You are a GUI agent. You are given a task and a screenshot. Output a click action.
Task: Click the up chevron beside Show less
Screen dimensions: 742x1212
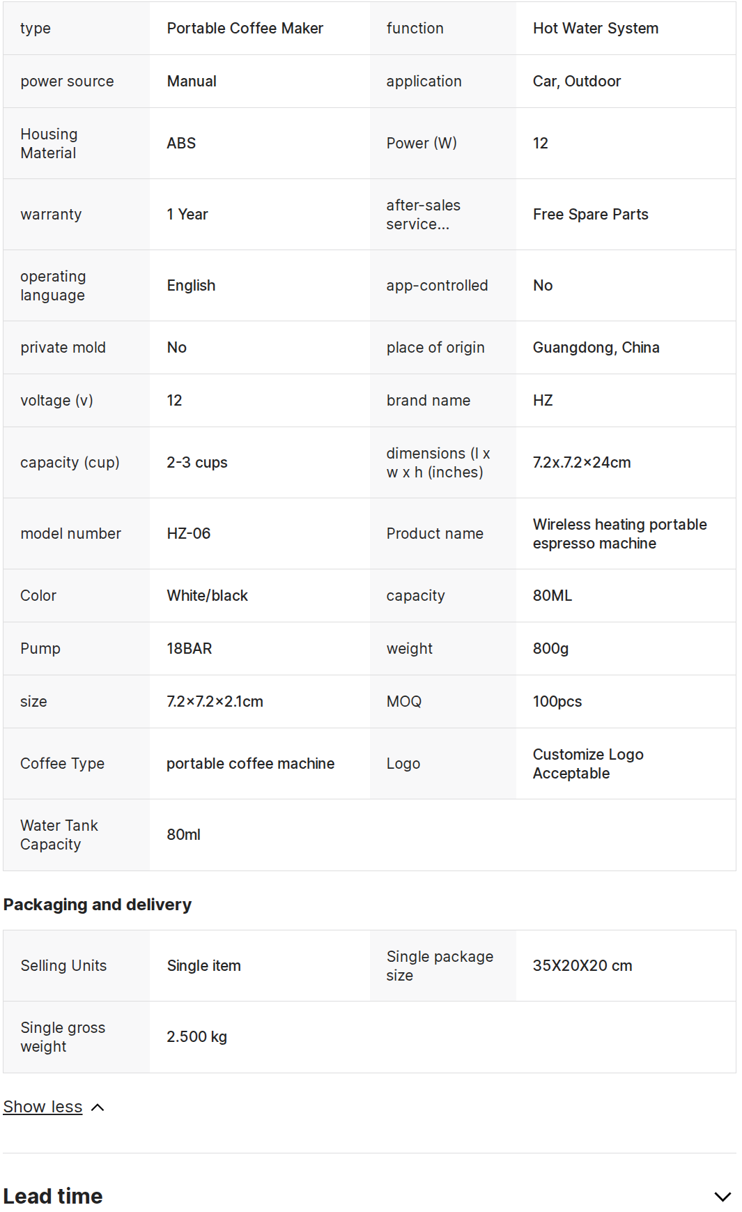98,1107
